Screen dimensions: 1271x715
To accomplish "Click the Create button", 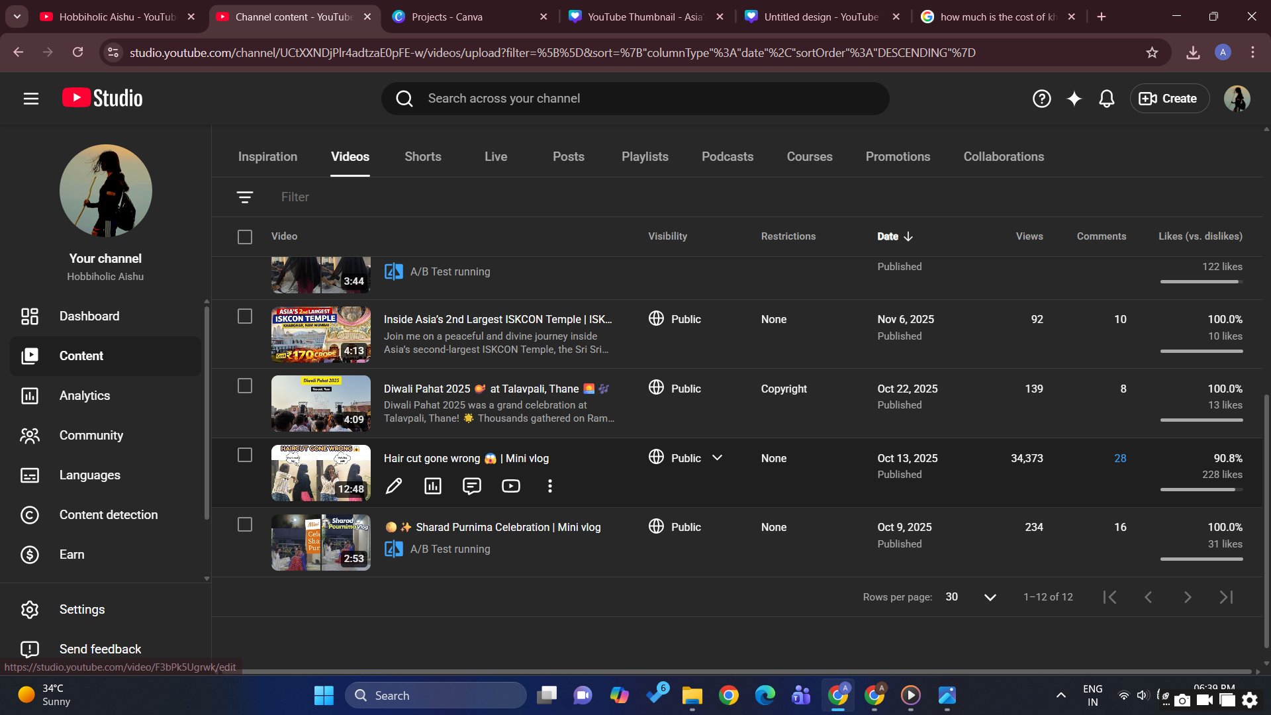I will click(1169, 99).
